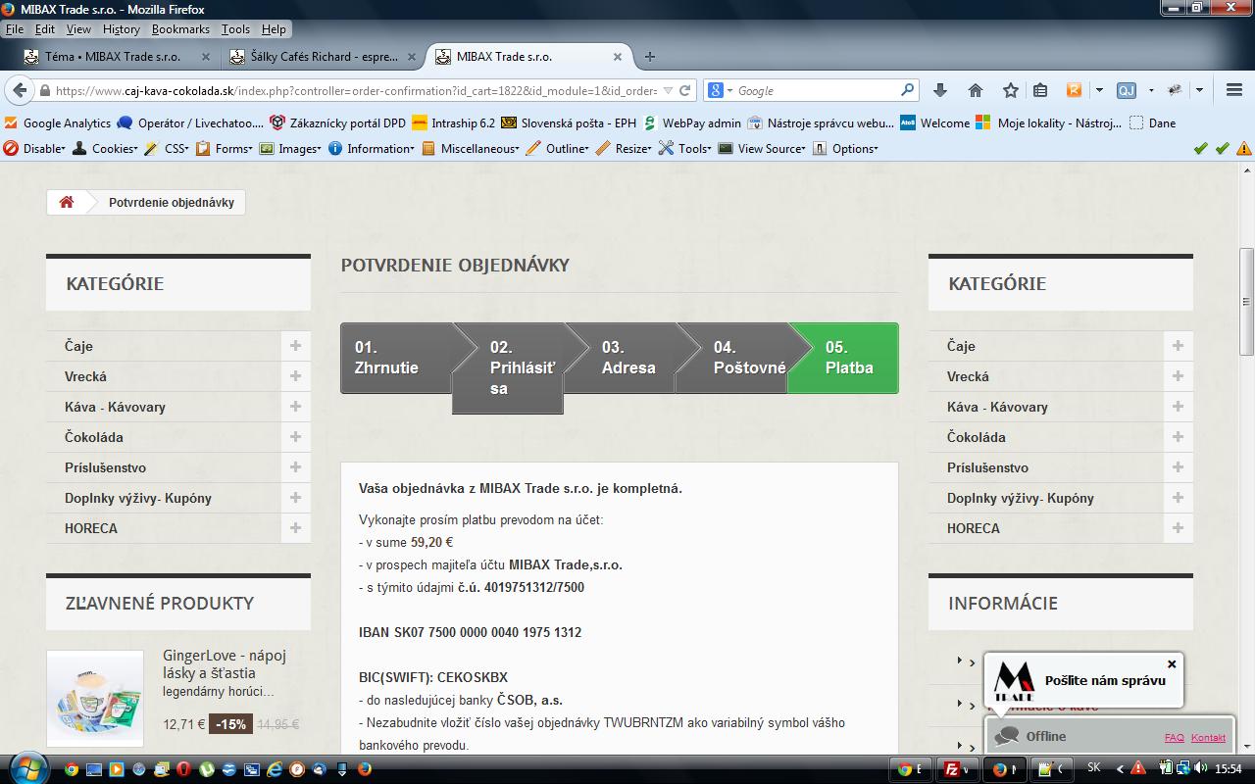
Task: Show bookmarks list icon in toolbar
Action: (1040, 90)
